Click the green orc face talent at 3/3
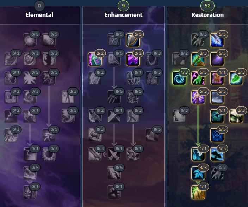Image resolution: width=248 pixels, height=207 pixels. pos(236,116)
